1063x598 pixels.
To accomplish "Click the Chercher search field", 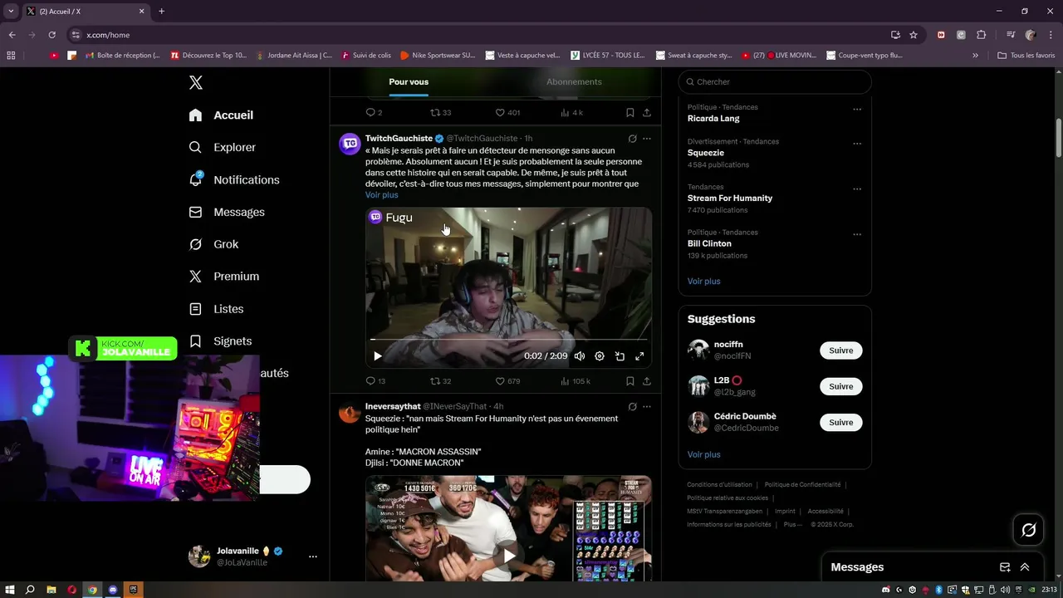I will pos(775,81).
